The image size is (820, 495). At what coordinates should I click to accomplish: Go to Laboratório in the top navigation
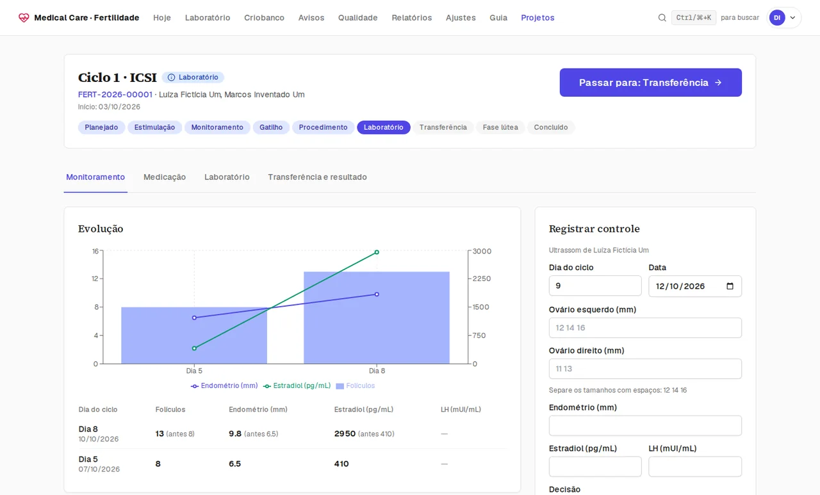208,18
